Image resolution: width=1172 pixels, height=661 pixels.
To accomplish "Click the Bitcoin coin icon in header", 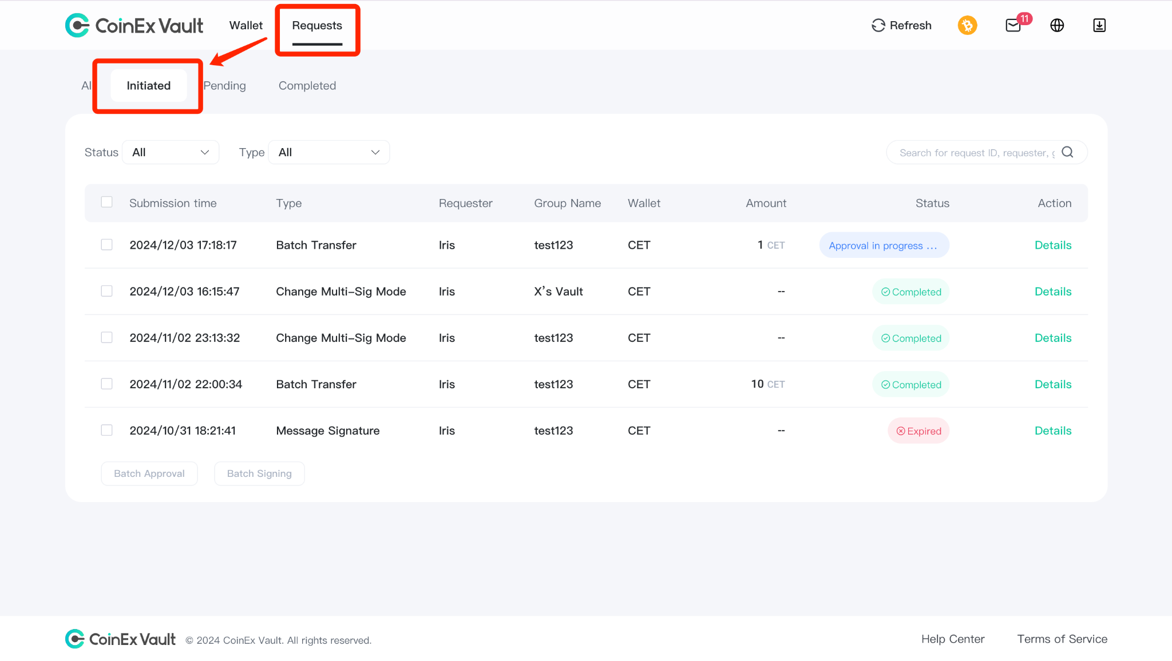I will coord(967,25).
